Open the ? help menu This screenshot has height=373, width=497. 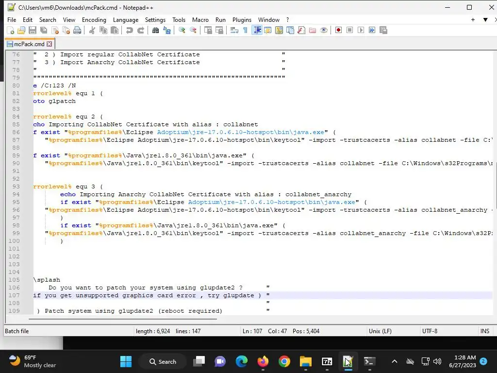288,19
